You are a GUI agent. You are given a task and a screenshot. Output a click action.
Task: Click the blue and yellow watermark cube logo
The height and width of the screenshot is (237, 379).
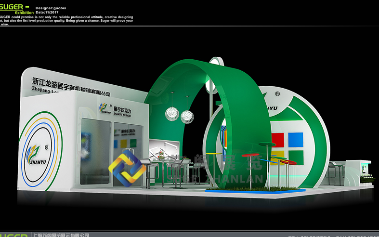click(127, 168)
